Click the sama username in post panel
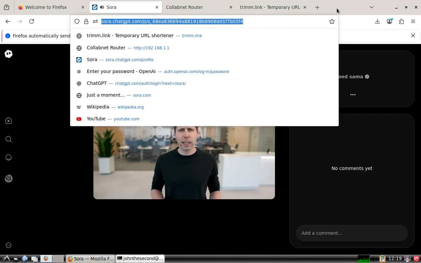 point(356,77)
